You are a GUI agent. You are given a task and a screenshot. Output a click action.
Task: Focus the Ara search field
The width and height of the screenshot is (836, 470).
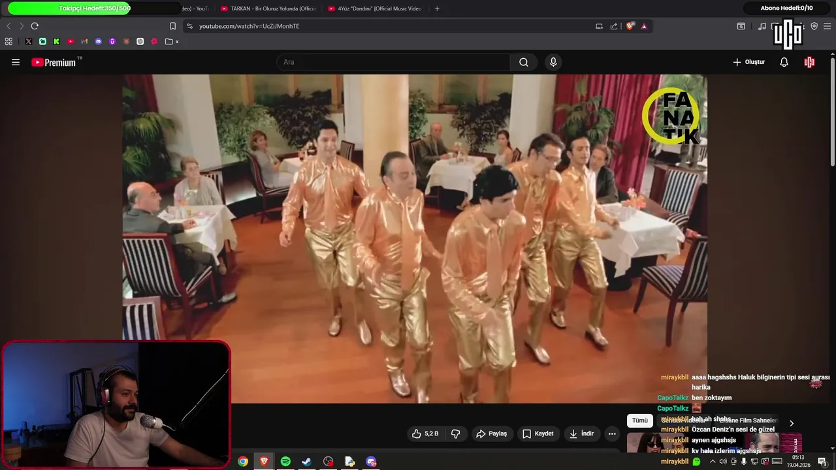coord(394,62)
